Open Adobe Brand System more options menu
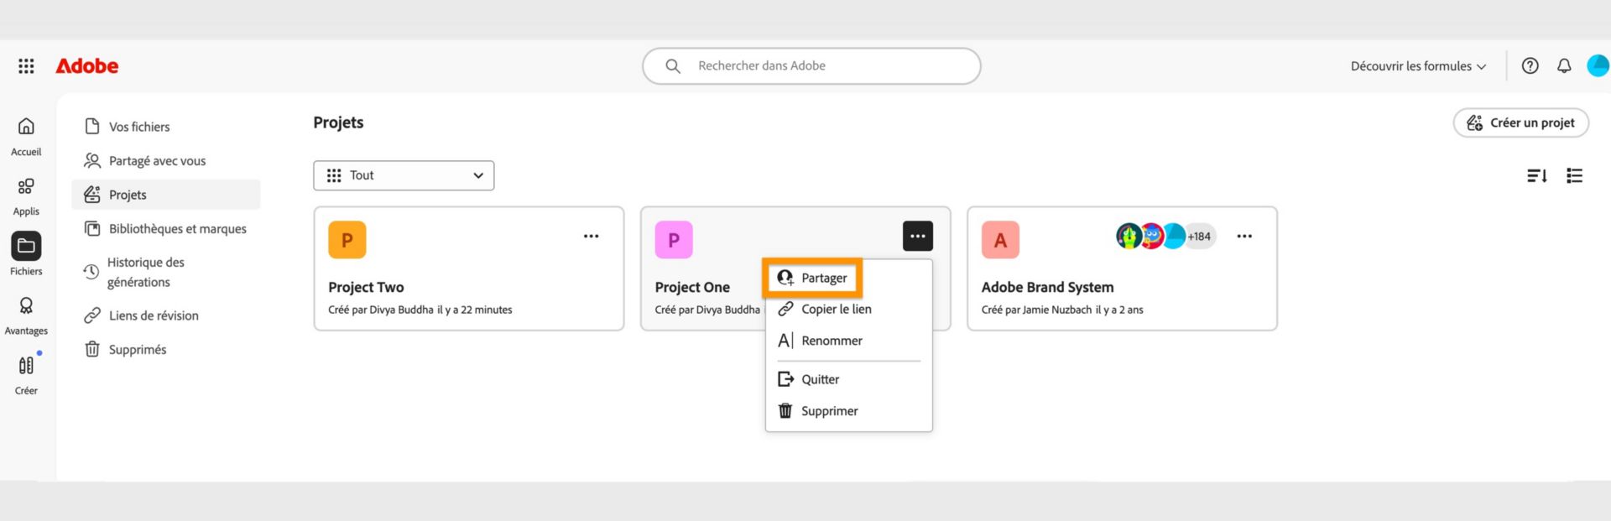Viewport: 1611px width, 521px height. click(1244, 236)
